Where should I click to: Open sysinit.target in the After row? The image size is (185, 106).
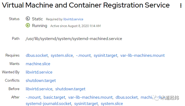pyautogui.click(x=86, y=104)
